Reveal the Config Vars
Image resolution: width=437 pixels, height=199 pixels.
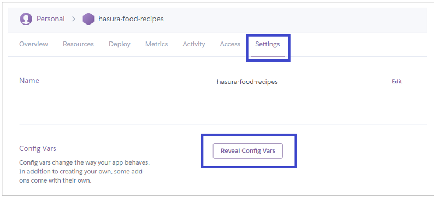coord(248,151)
